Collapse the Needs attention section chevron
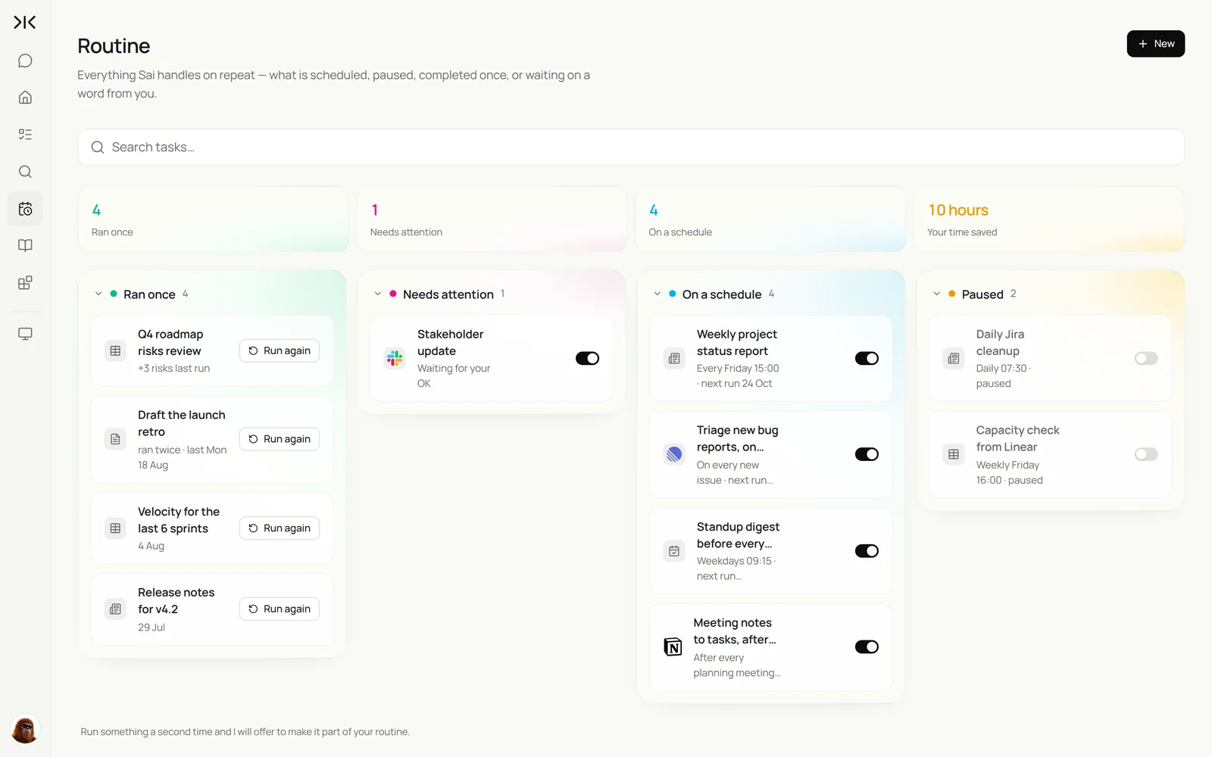1212x757 pixels. [x=378, y=294]
